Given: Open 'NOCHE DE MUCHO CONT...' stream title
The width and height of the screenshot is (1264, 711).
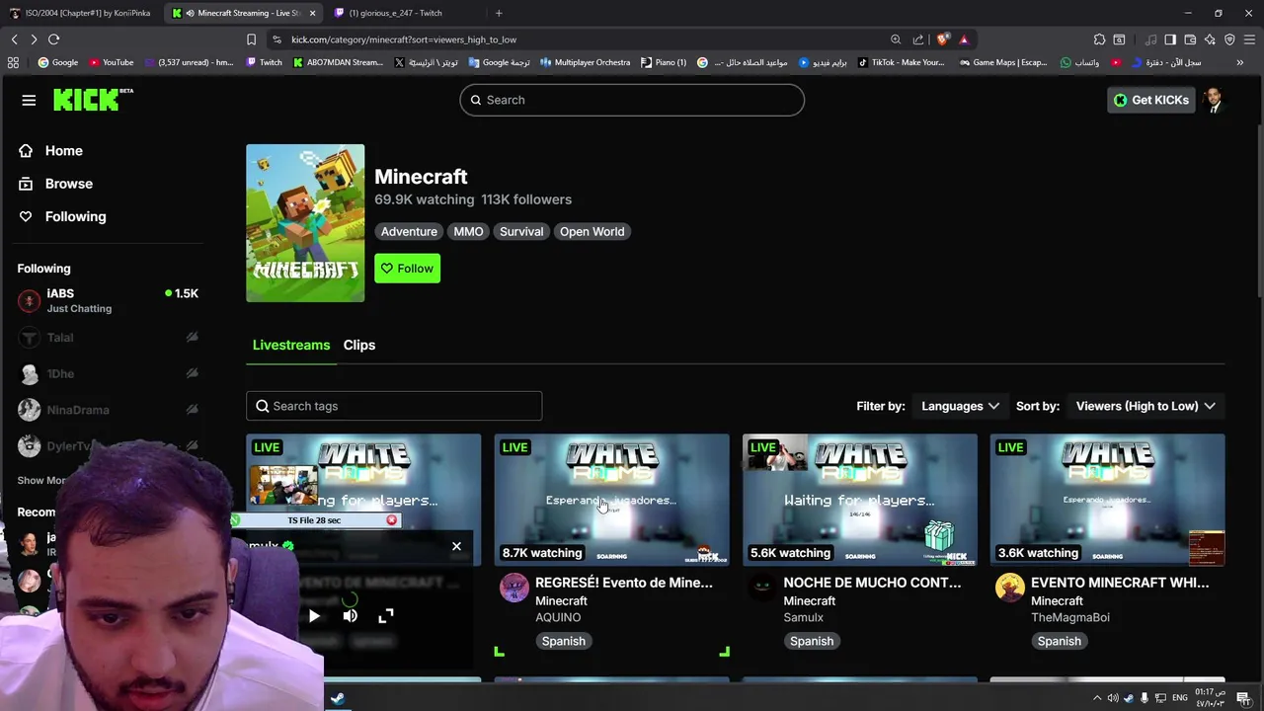Looking at the screenshot, I should tap(872, 583).
